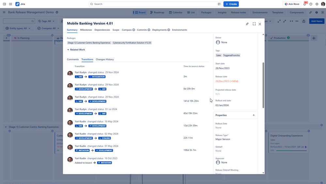Click scroll down arrow of dialog scrollbar
Viewport: 326px width, 184px height.
[x=263, y=173]
